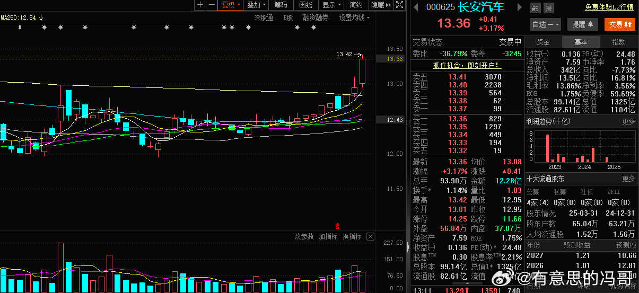Click the 筹码 chip distribution button
This screenshot has width=639, height=293.
[281, 5]
